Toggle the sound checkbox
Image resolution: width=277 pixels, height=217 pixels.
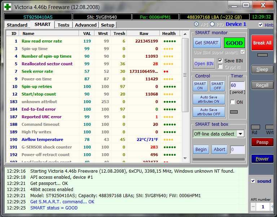coord(253,181)
